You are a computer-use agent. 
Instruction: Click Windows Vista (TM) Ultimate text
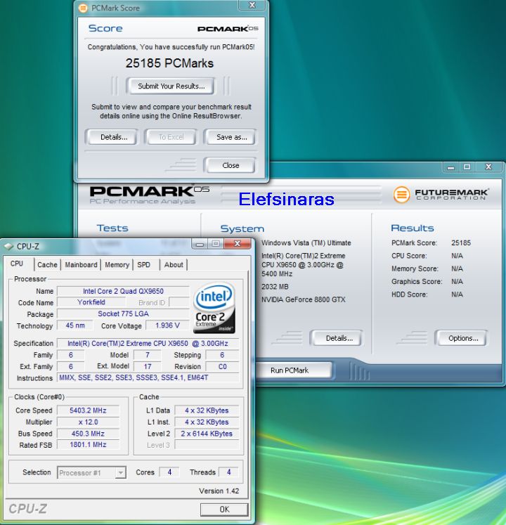(x=306, y=242)
